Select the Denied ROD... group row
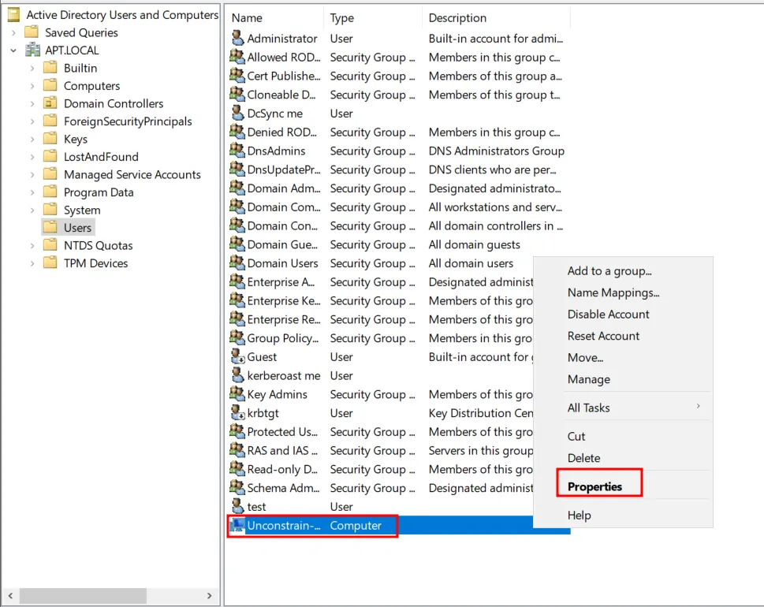This screenshot has width=764, height=607. tap(399, 132)
